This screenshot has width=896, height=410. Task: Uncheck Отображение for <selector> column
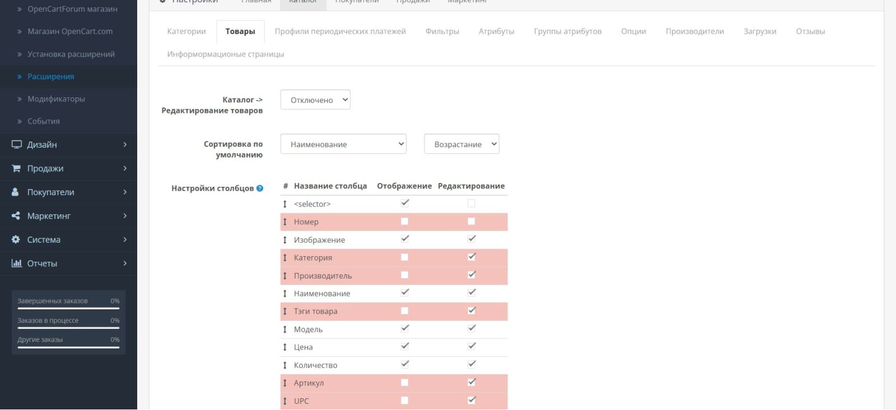(405, 203)
